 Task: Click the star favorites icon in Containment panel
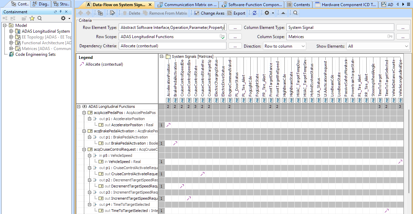tap(32, 18)
